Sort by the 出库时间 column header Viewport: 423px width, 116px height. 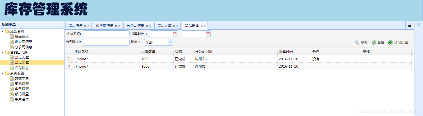pos(294,52)
